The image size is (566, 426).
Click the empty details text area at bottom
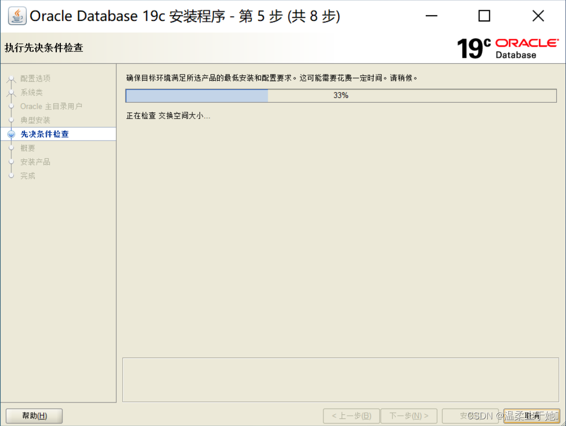pos(341,380)
